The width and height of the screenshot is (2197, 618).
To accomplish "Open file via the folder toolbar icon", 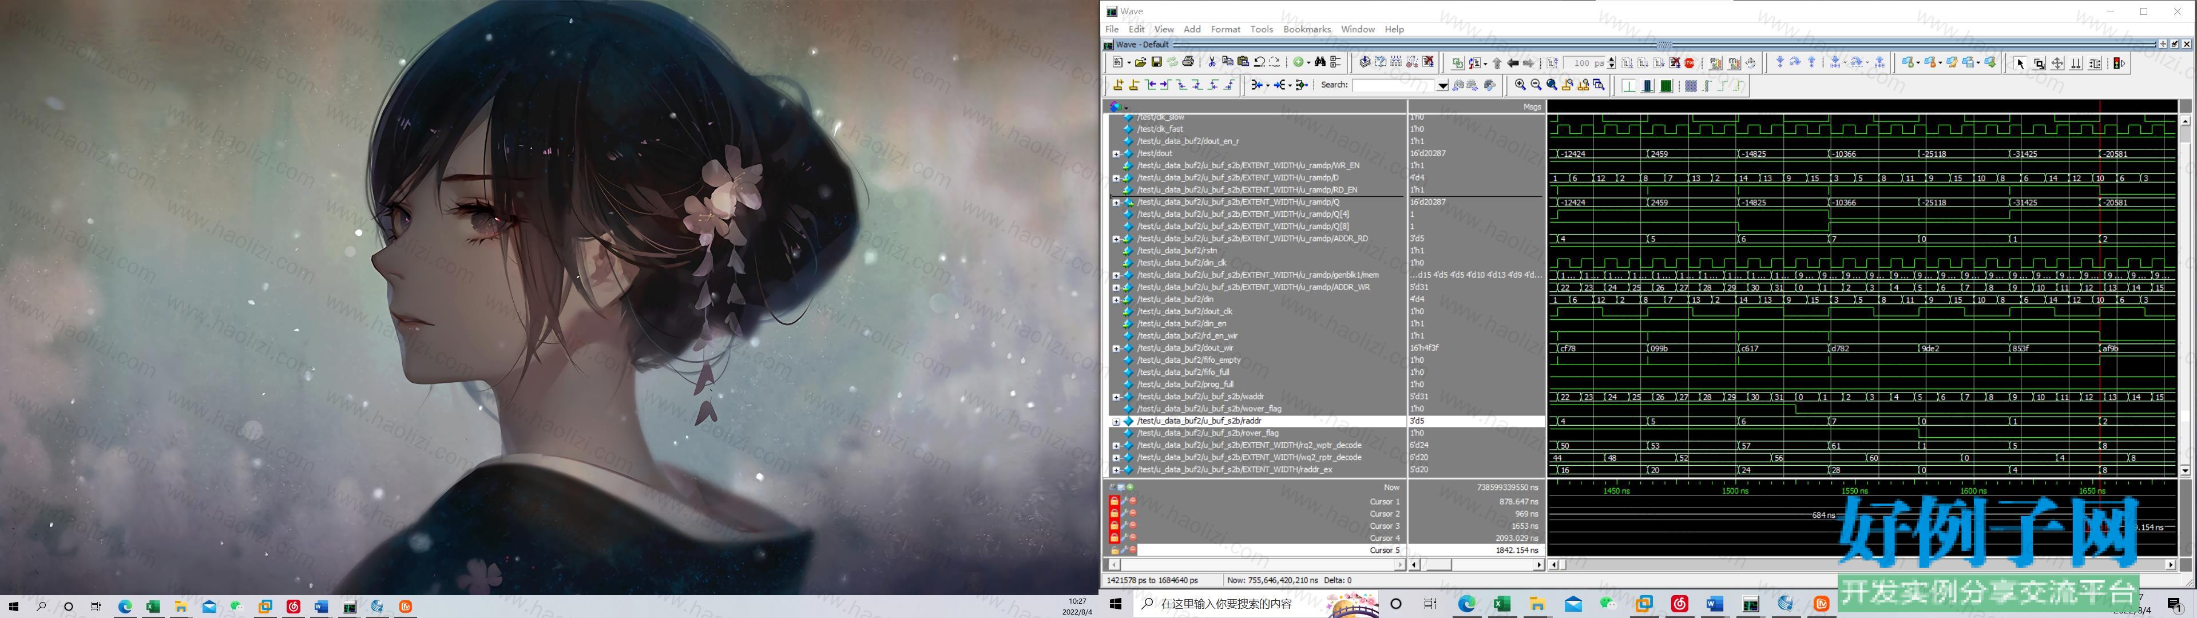I will click(x=1141, y=62).
